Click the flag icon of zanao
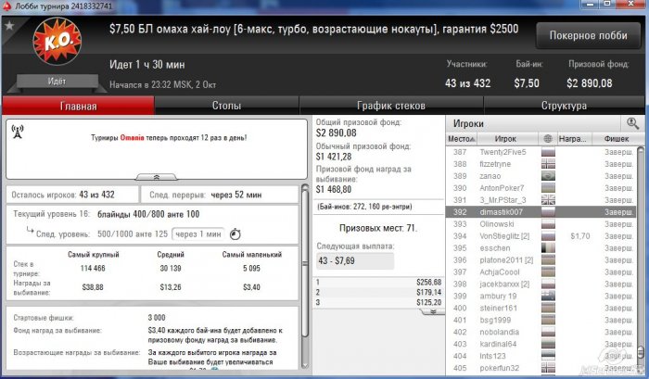The width and height of the screenshot is (649, 379). pos(548,176)
